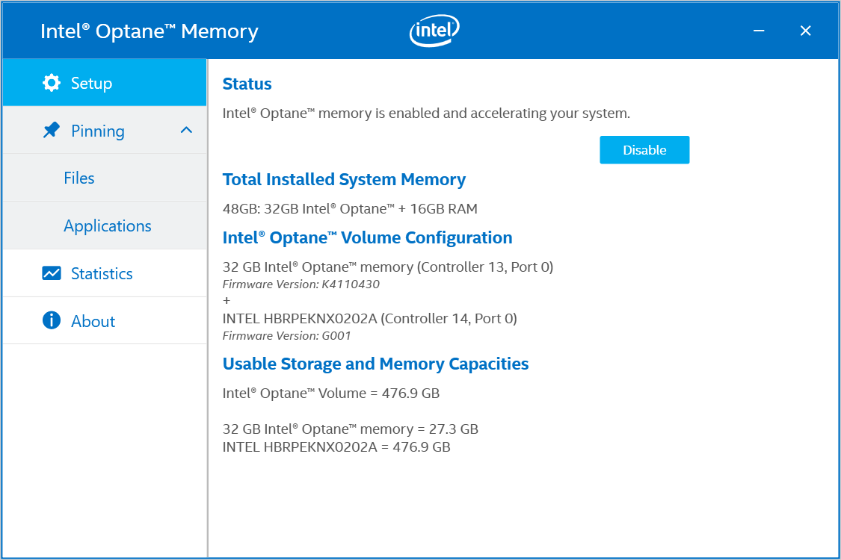
Task: Click the 'Intel Optane Memory' window title
Action: point(149,31)
